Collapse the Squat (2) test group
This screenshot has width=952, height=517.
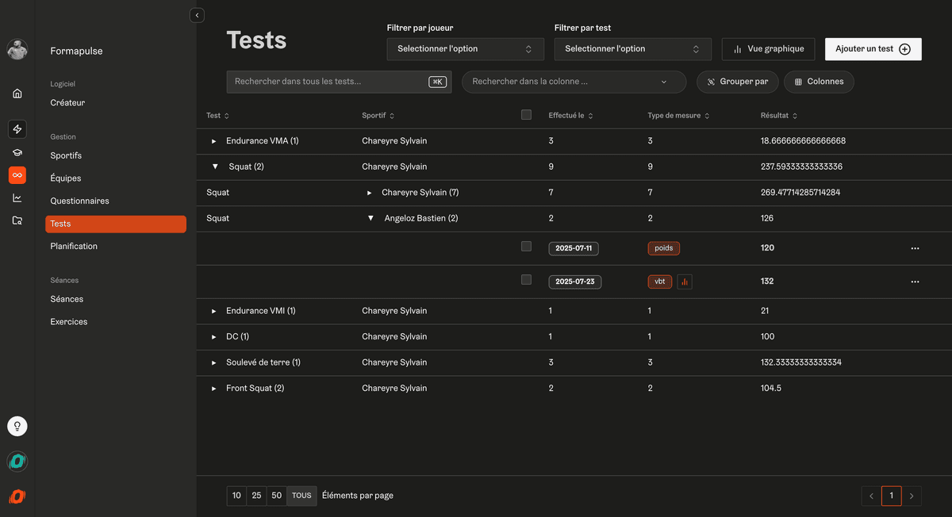215,167
